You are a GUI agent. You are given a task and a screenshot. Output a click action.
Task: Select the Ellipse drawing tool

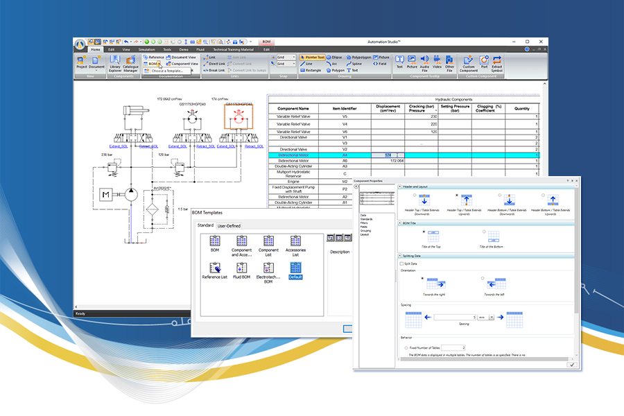pos(334,58)
